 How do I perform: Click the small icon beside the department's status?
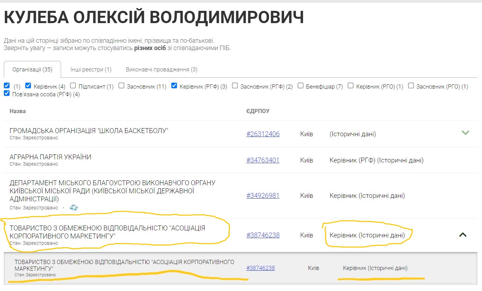pos(74,208)
